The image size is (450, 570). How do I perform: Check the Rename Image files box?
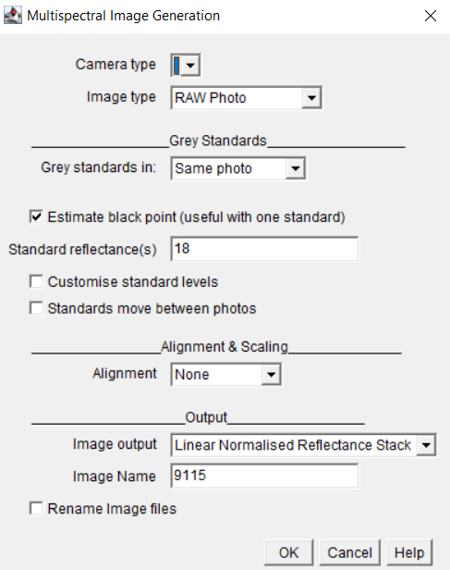pyautogui.click(x=36, y=508)
